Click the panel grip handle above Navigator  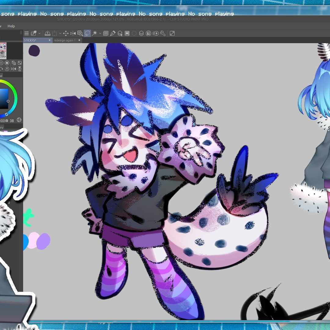21,32
